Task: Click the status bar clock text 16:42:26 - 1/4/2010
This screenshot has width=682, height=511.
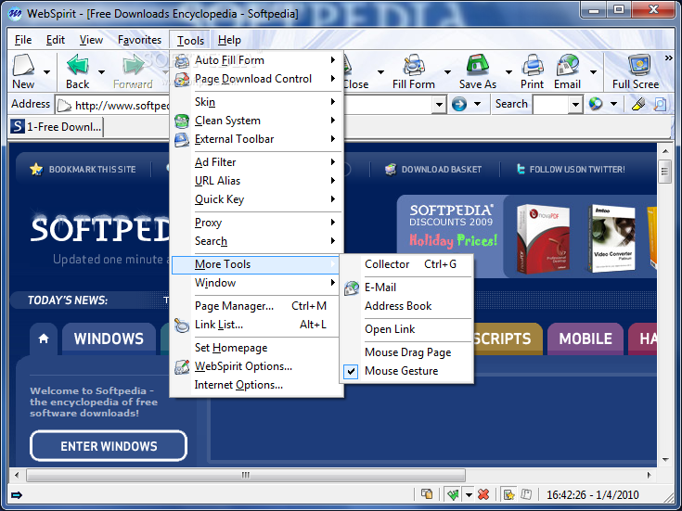Action: 592,495
